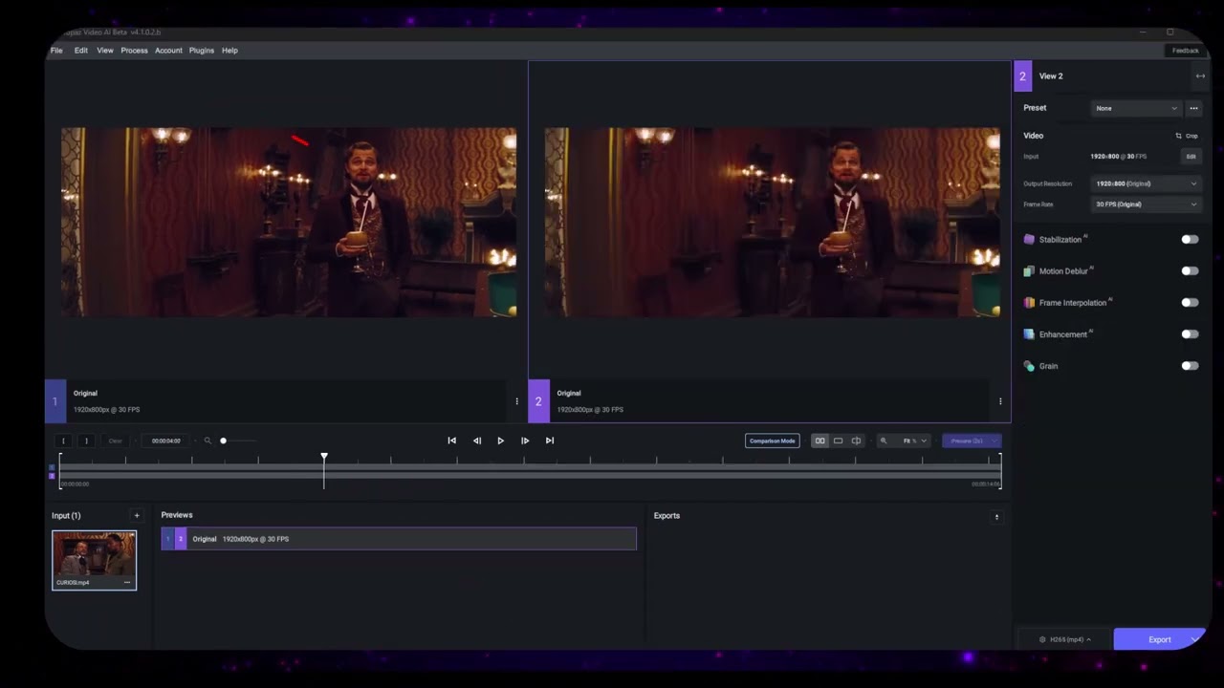Viewport: 1224px width, 688px height.
Task: Enable the Frame Interpolation toggle
Action: click(1190, 303)
